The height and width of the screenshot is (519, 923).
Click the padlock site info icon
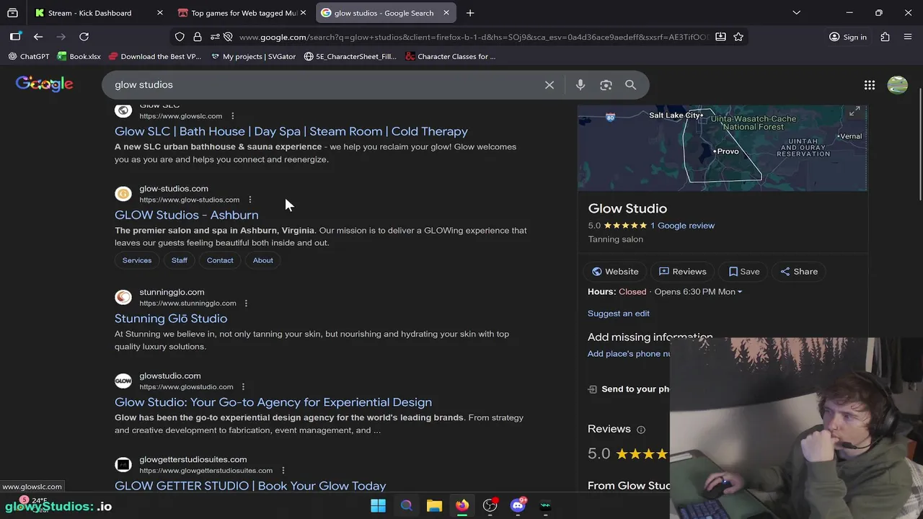[x=197, y=37]
